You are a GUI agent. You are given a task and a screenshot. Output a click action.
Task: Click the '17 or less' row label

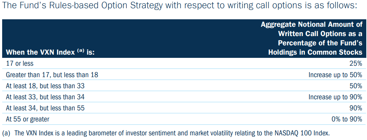pyautogui.click(x=20, y=63)
